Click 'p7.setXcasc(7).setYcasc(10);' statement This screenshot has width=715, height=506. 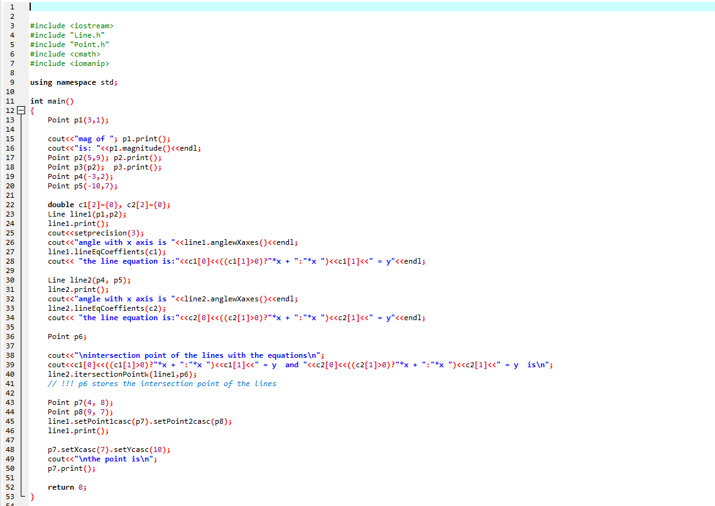coord(109,449)
